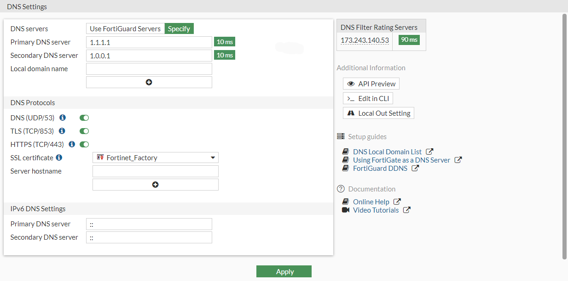This screenshot has width=568, height=281.
Task: Turn off the TLS (TCP/853) switch
Action: click(84, 131)
